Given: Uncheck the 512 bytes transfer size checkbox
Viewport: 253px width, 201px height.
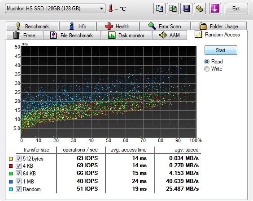Looking at the screenshot, I should 18,158.
